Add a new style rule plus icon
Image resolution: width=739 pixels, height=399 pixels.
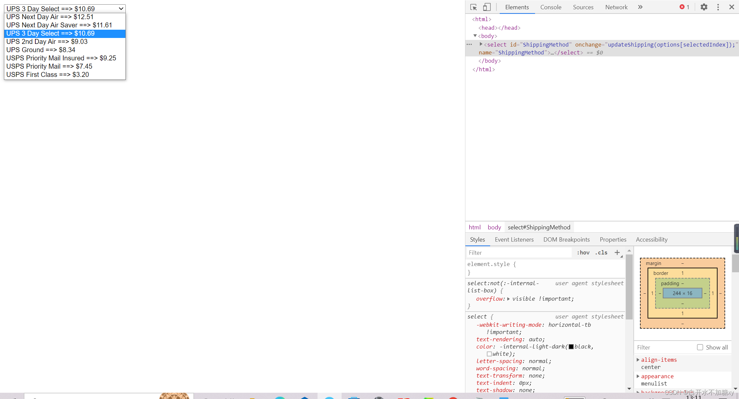(x=617, y=253)
